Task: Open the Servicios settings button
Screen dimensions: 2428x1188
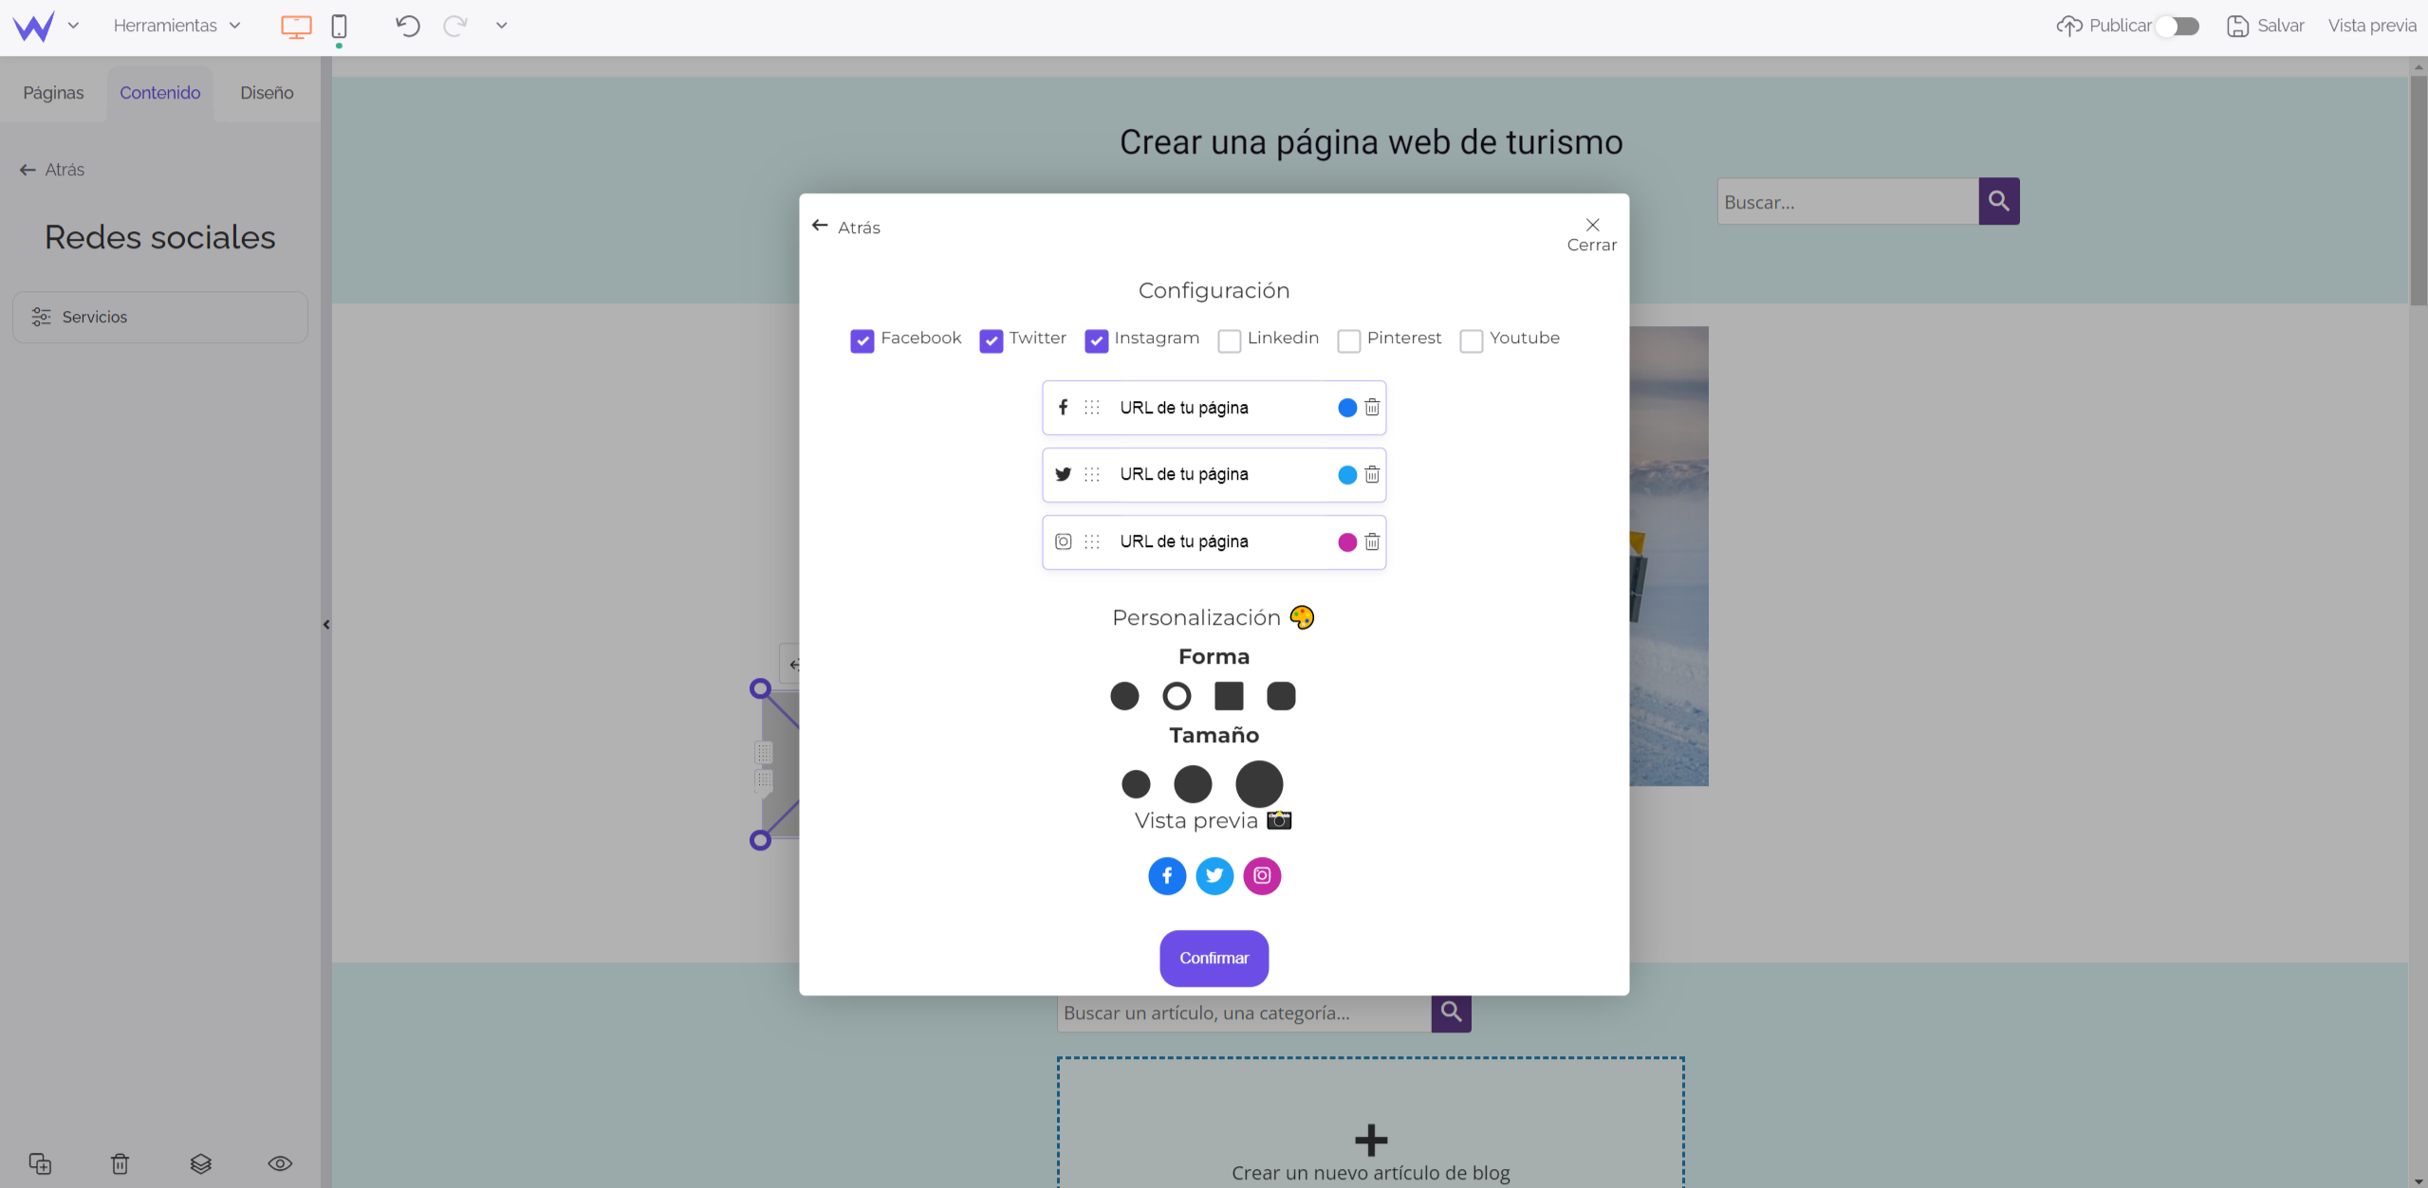Action: 160,317
